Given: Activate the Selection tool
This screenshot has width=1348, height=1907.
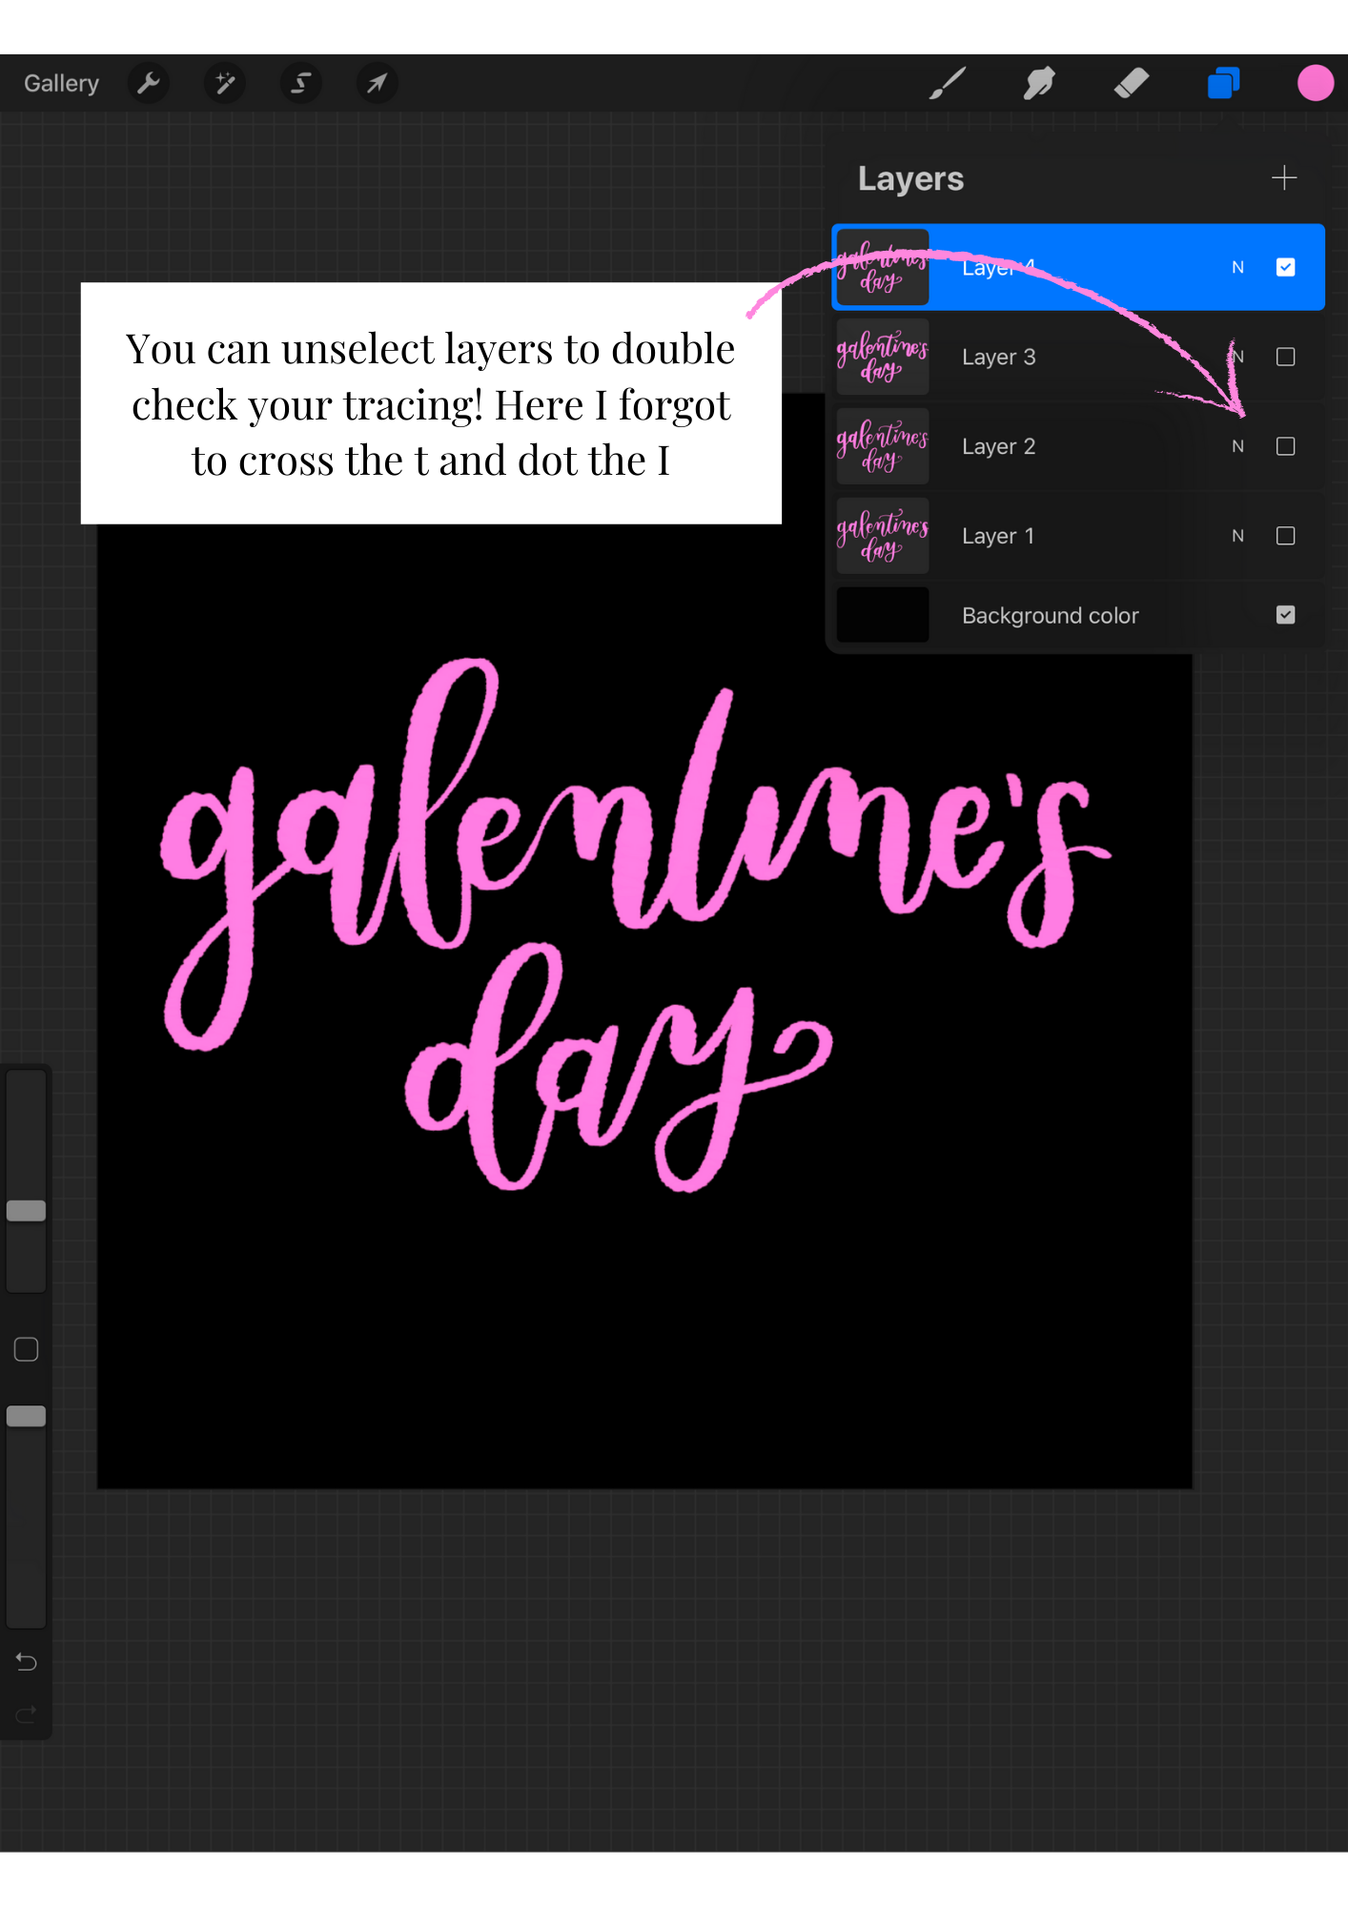Looking at the screenshot, I should pos(301,84).
